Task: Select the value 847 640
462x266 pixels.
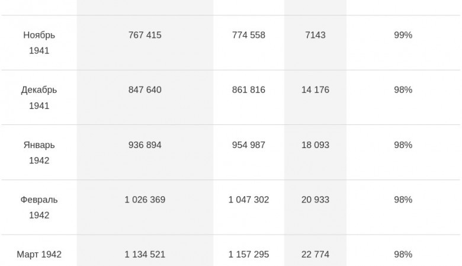Action: click(145, 90)
